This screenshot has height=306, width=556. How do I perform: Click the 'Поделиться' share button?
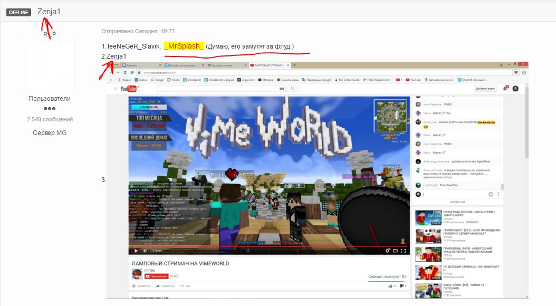165,286
